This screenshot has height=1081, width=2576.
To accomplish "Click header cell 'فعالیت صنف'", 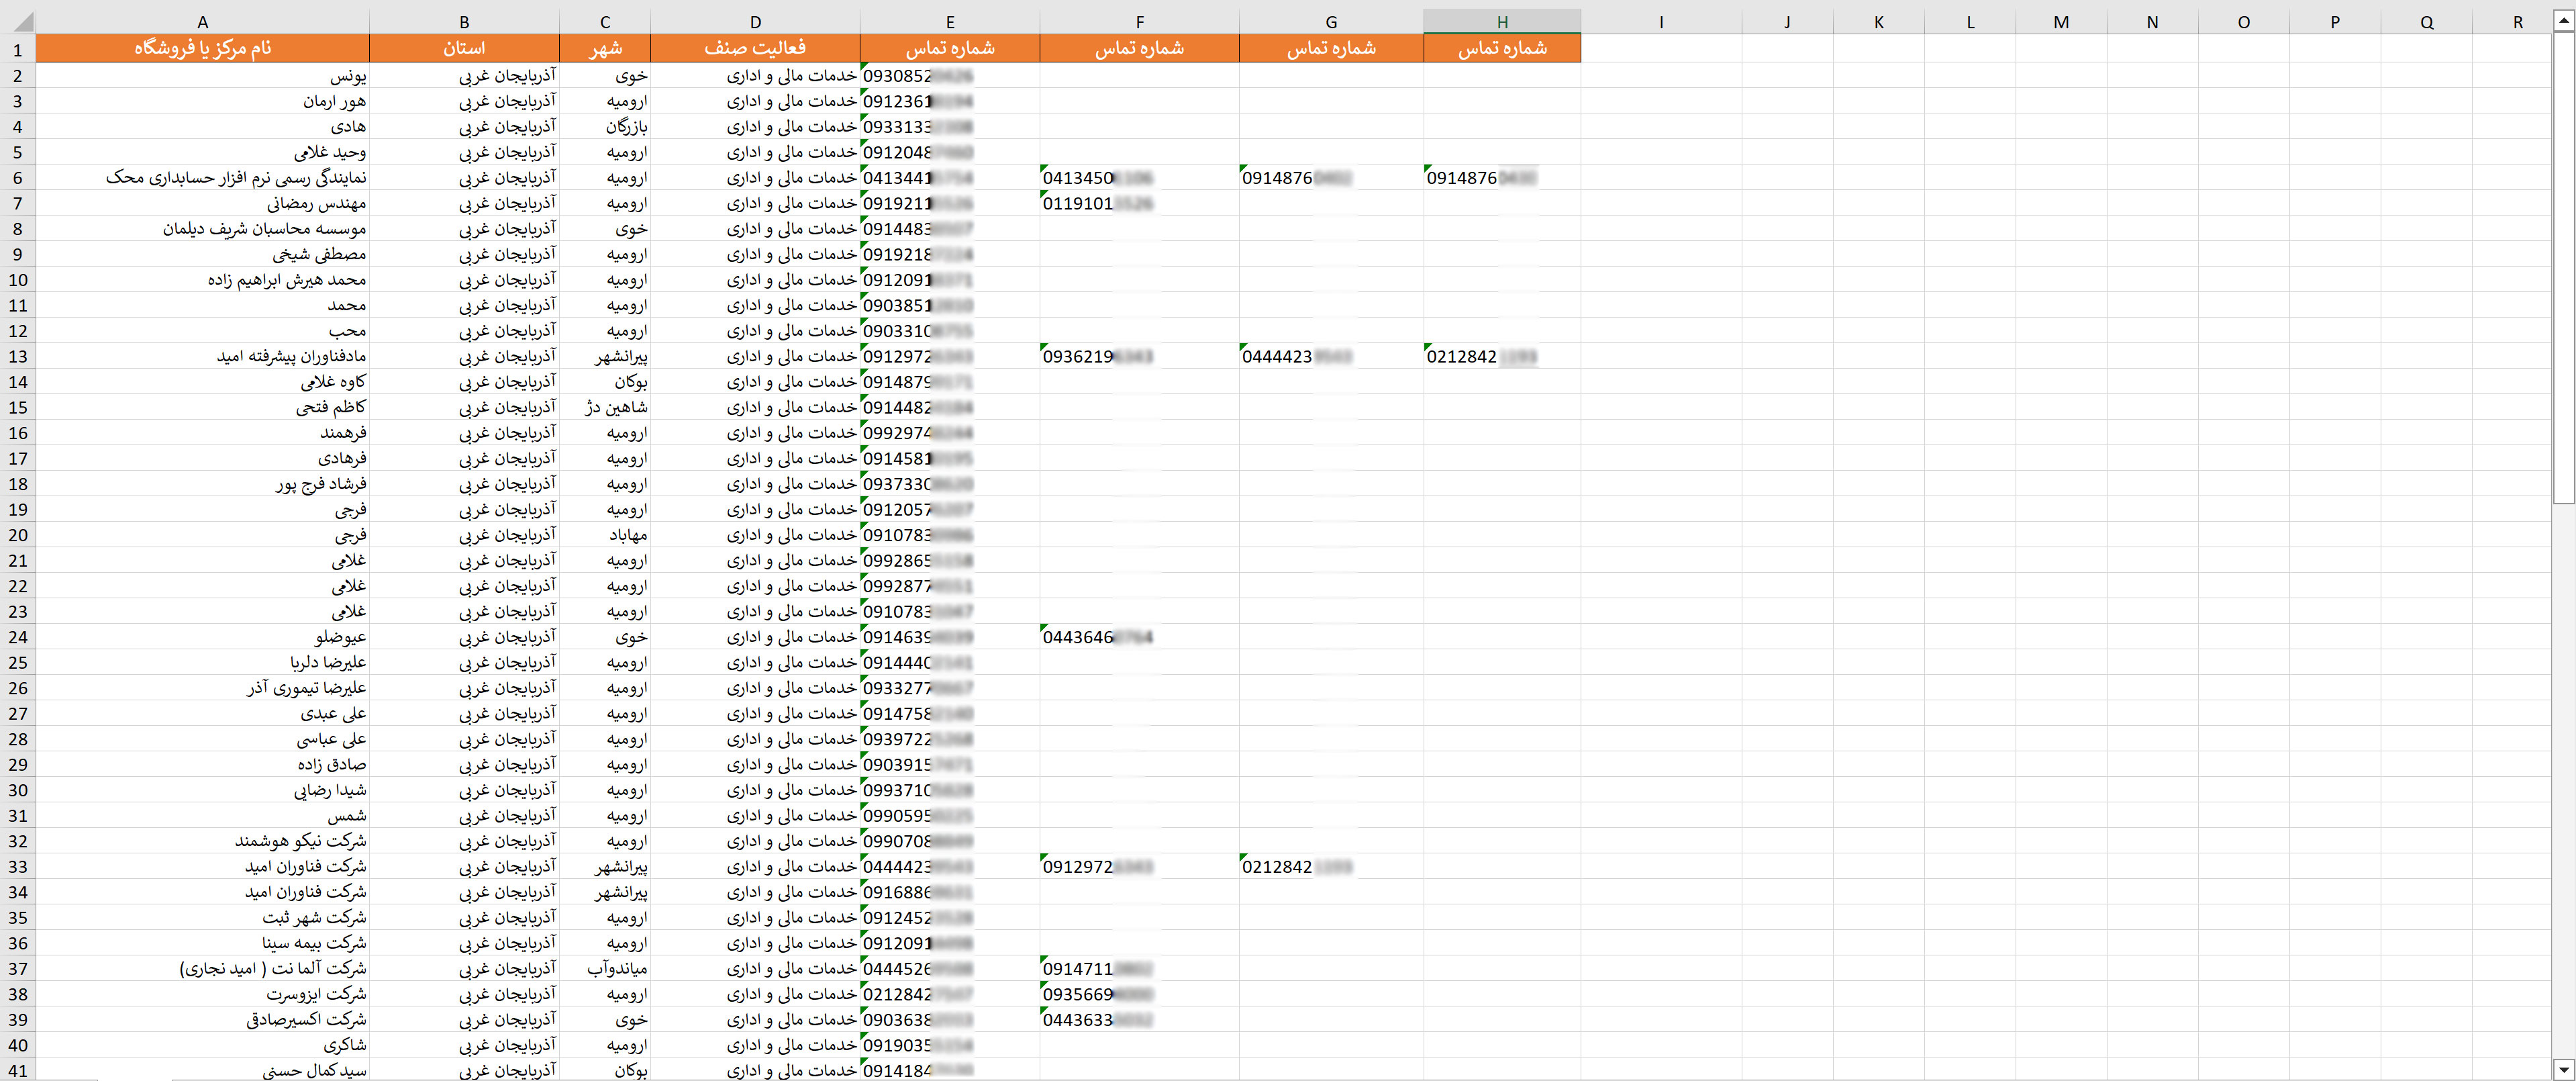I will tap(755, 48).
